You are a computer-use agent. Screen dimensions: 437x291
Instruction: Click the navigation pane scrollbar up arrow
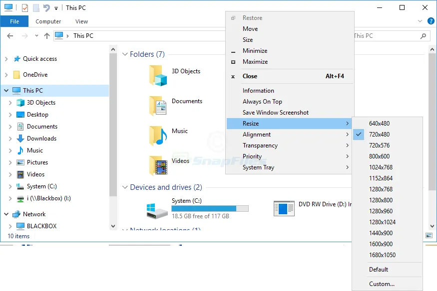[x=113, y=49]
